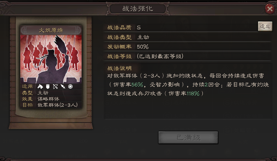
Task: Click the 火炽原燎 card title banner
Action: point(51,30)
